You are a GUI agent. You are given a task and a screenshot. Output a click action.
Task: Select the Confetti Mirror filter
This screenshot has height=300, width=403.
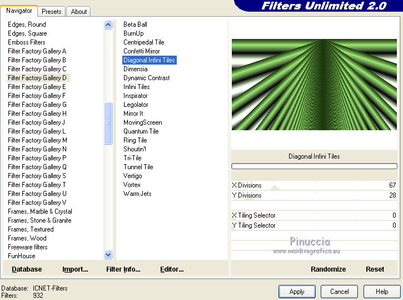[x=141, y=51]
